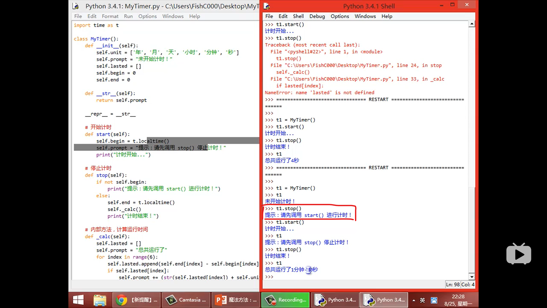
Task: Click '总共运行了4秒' output in Shell
Action: 282,161
